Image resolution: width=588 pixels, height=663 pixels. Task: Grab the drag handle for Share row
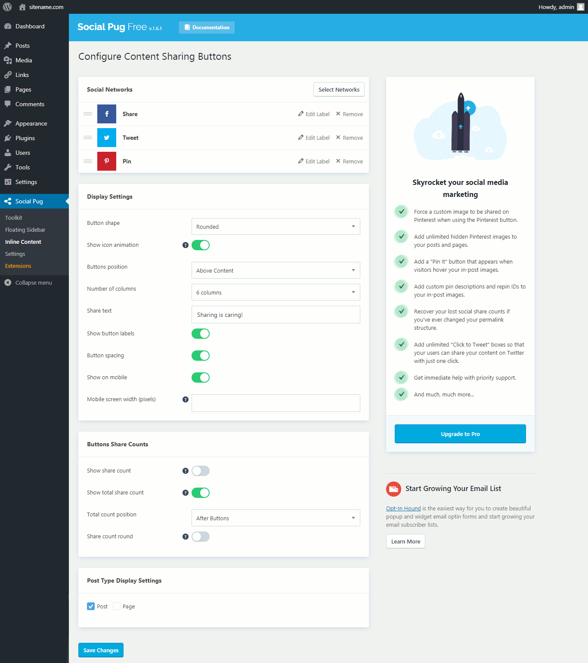pos(88,114)
